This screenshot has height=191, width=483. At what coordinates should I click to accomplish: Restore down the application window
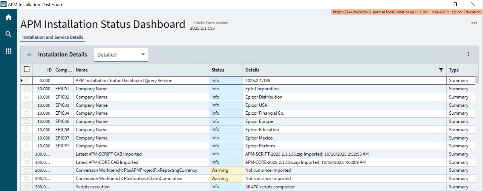455,4
